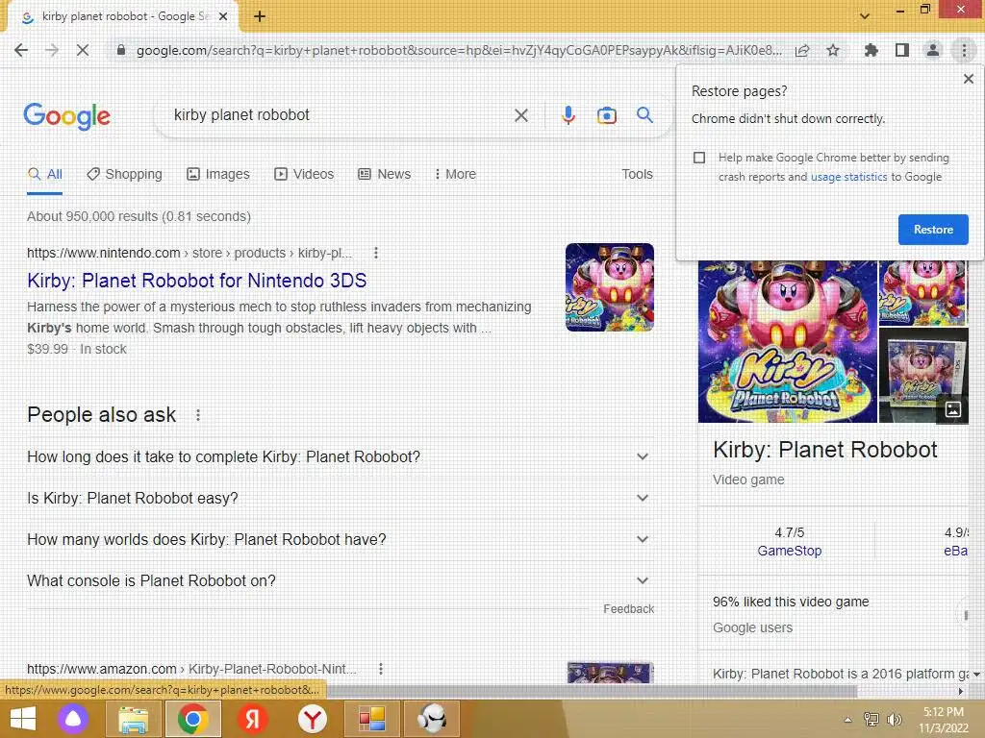The image size is (985, 738).
Task: Switch to the News tab
Action: coord(385,174)
